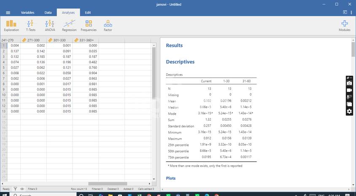Click the data grid horizontal scrollbar thumb
The height and width of the screenshot is (196, 356).
(108, 184)
